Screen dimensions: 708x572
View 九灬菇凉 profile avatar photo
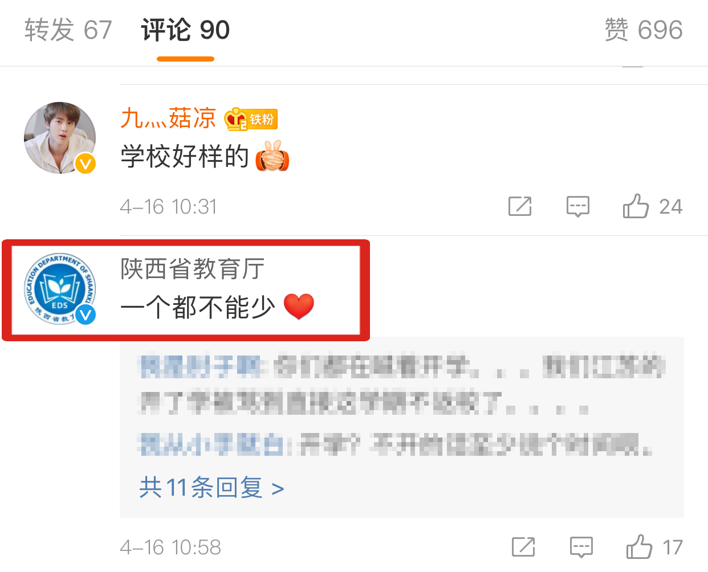tap(60, 138)
